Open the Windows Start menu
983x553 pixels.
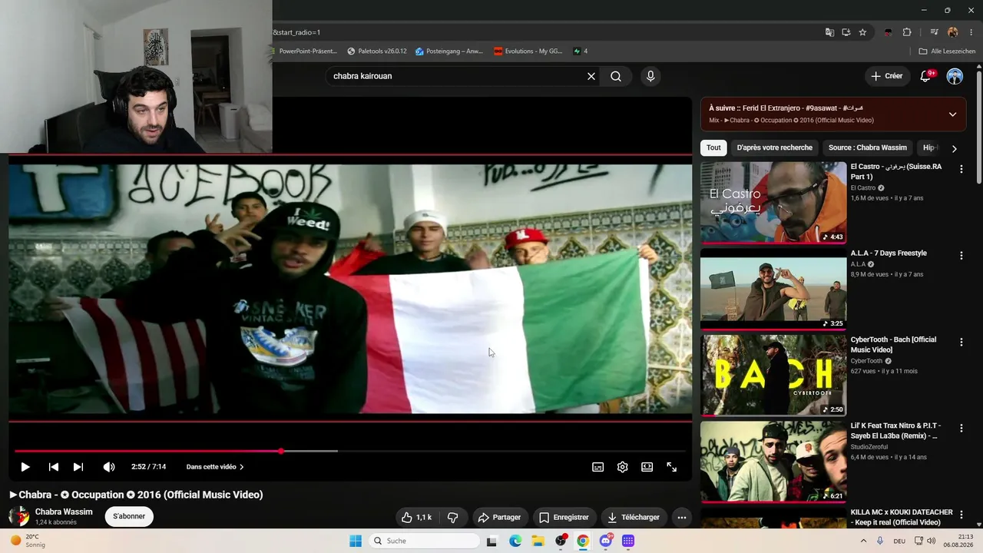tap(355, 541)
